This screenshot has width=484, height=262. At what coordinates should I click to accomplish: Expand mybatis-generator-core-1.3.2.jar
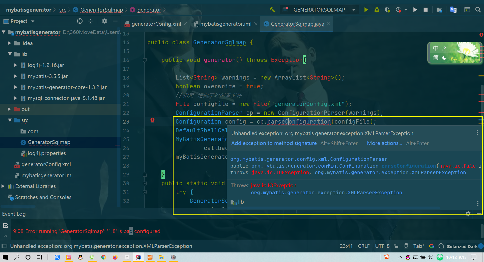(16, 87)
